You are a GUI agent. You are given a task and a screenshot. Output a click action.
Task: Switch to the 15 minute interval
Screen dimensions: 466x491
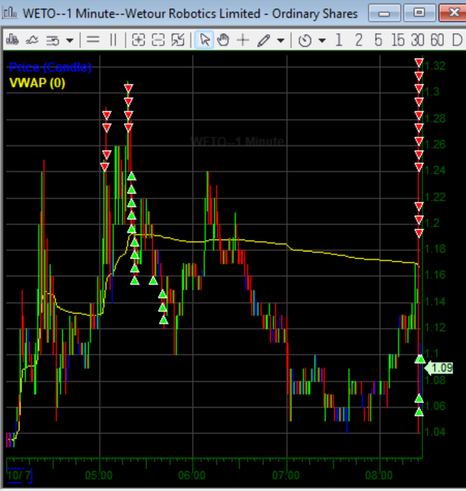pyautogui.click(x=397, y=40)
